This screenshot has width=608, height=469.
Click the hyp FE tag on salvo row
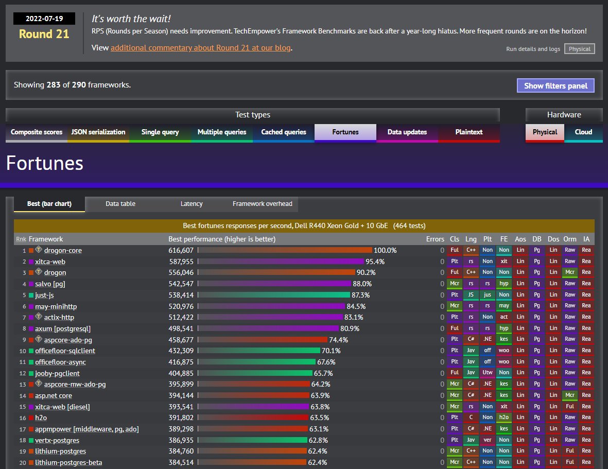click(504, 284)
